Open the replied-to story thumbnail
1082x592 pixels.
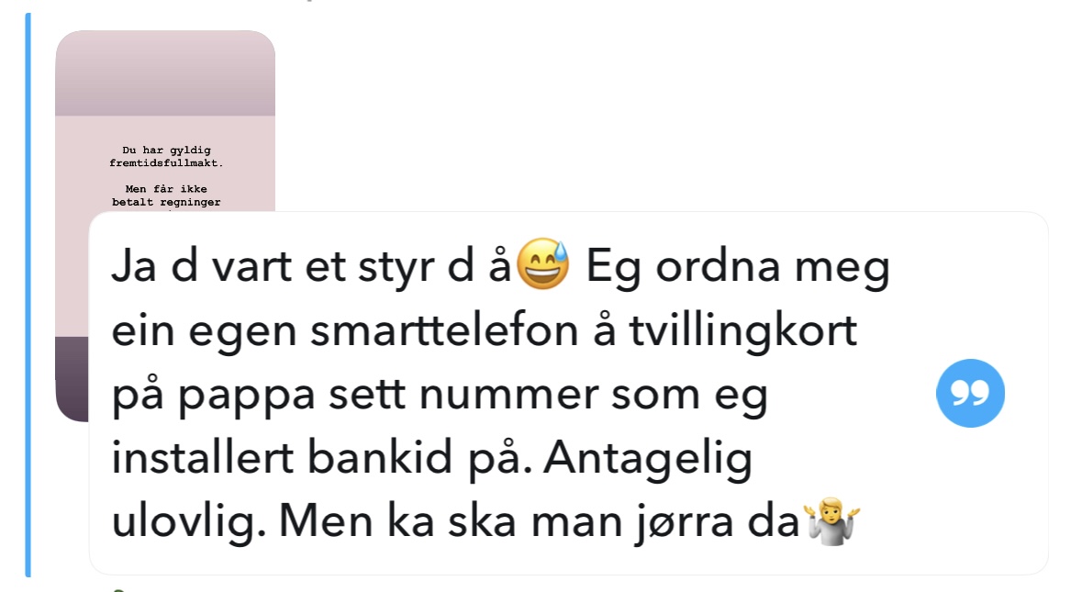tap(165, 121)
